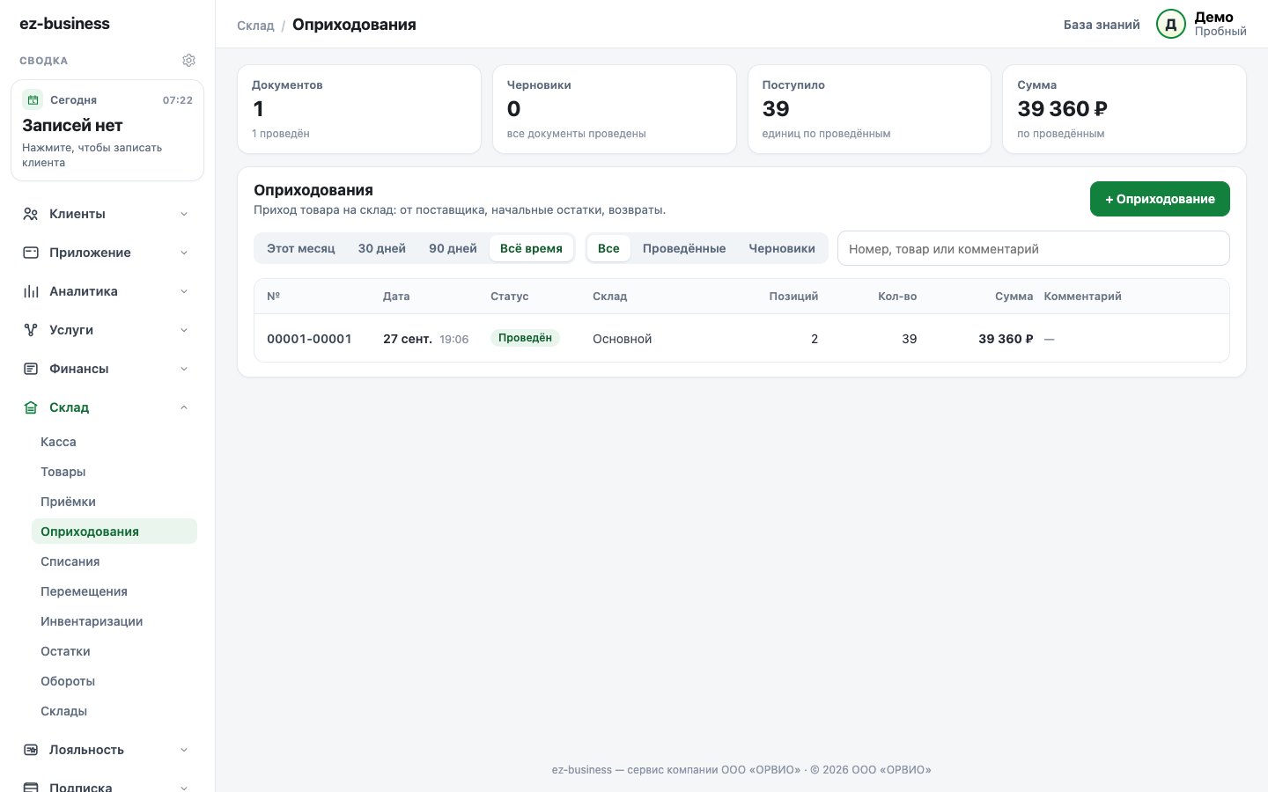This screenshot has width=1268, height=792.
Task: Switch period filter to 30 дней
Action: (382, 248)
